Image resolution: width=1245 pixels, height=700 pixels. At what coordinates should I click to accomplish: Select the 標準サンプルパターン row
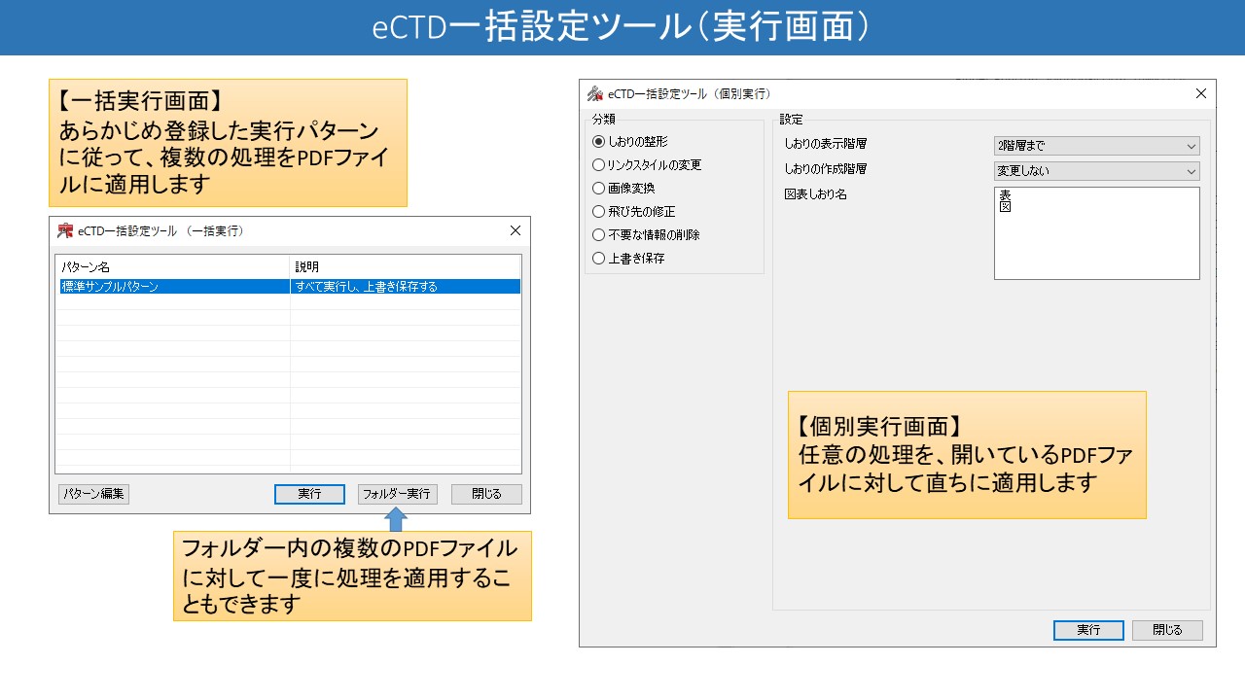pyautogui.click(x=288, y=287)
